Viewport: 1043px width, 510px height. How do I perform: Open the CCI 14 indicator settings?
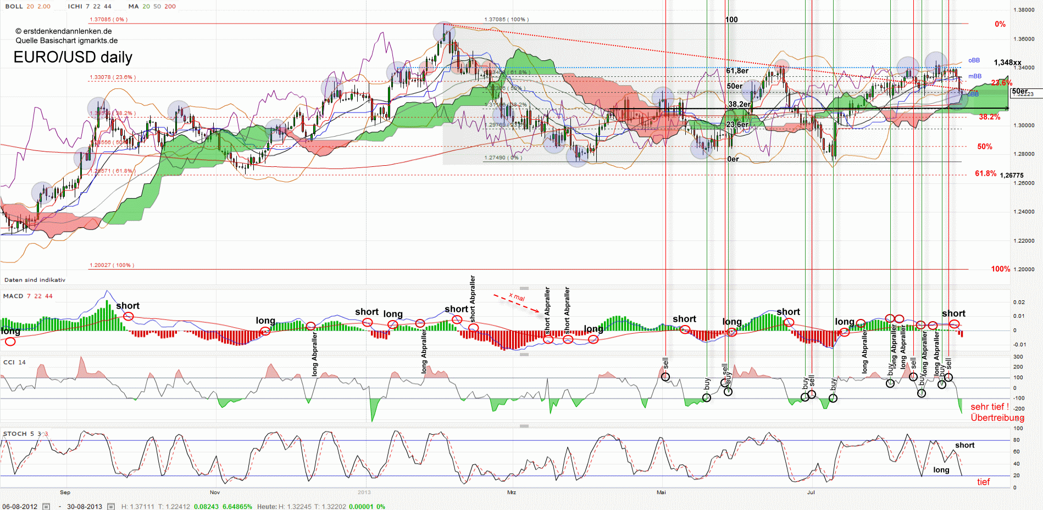14,362
